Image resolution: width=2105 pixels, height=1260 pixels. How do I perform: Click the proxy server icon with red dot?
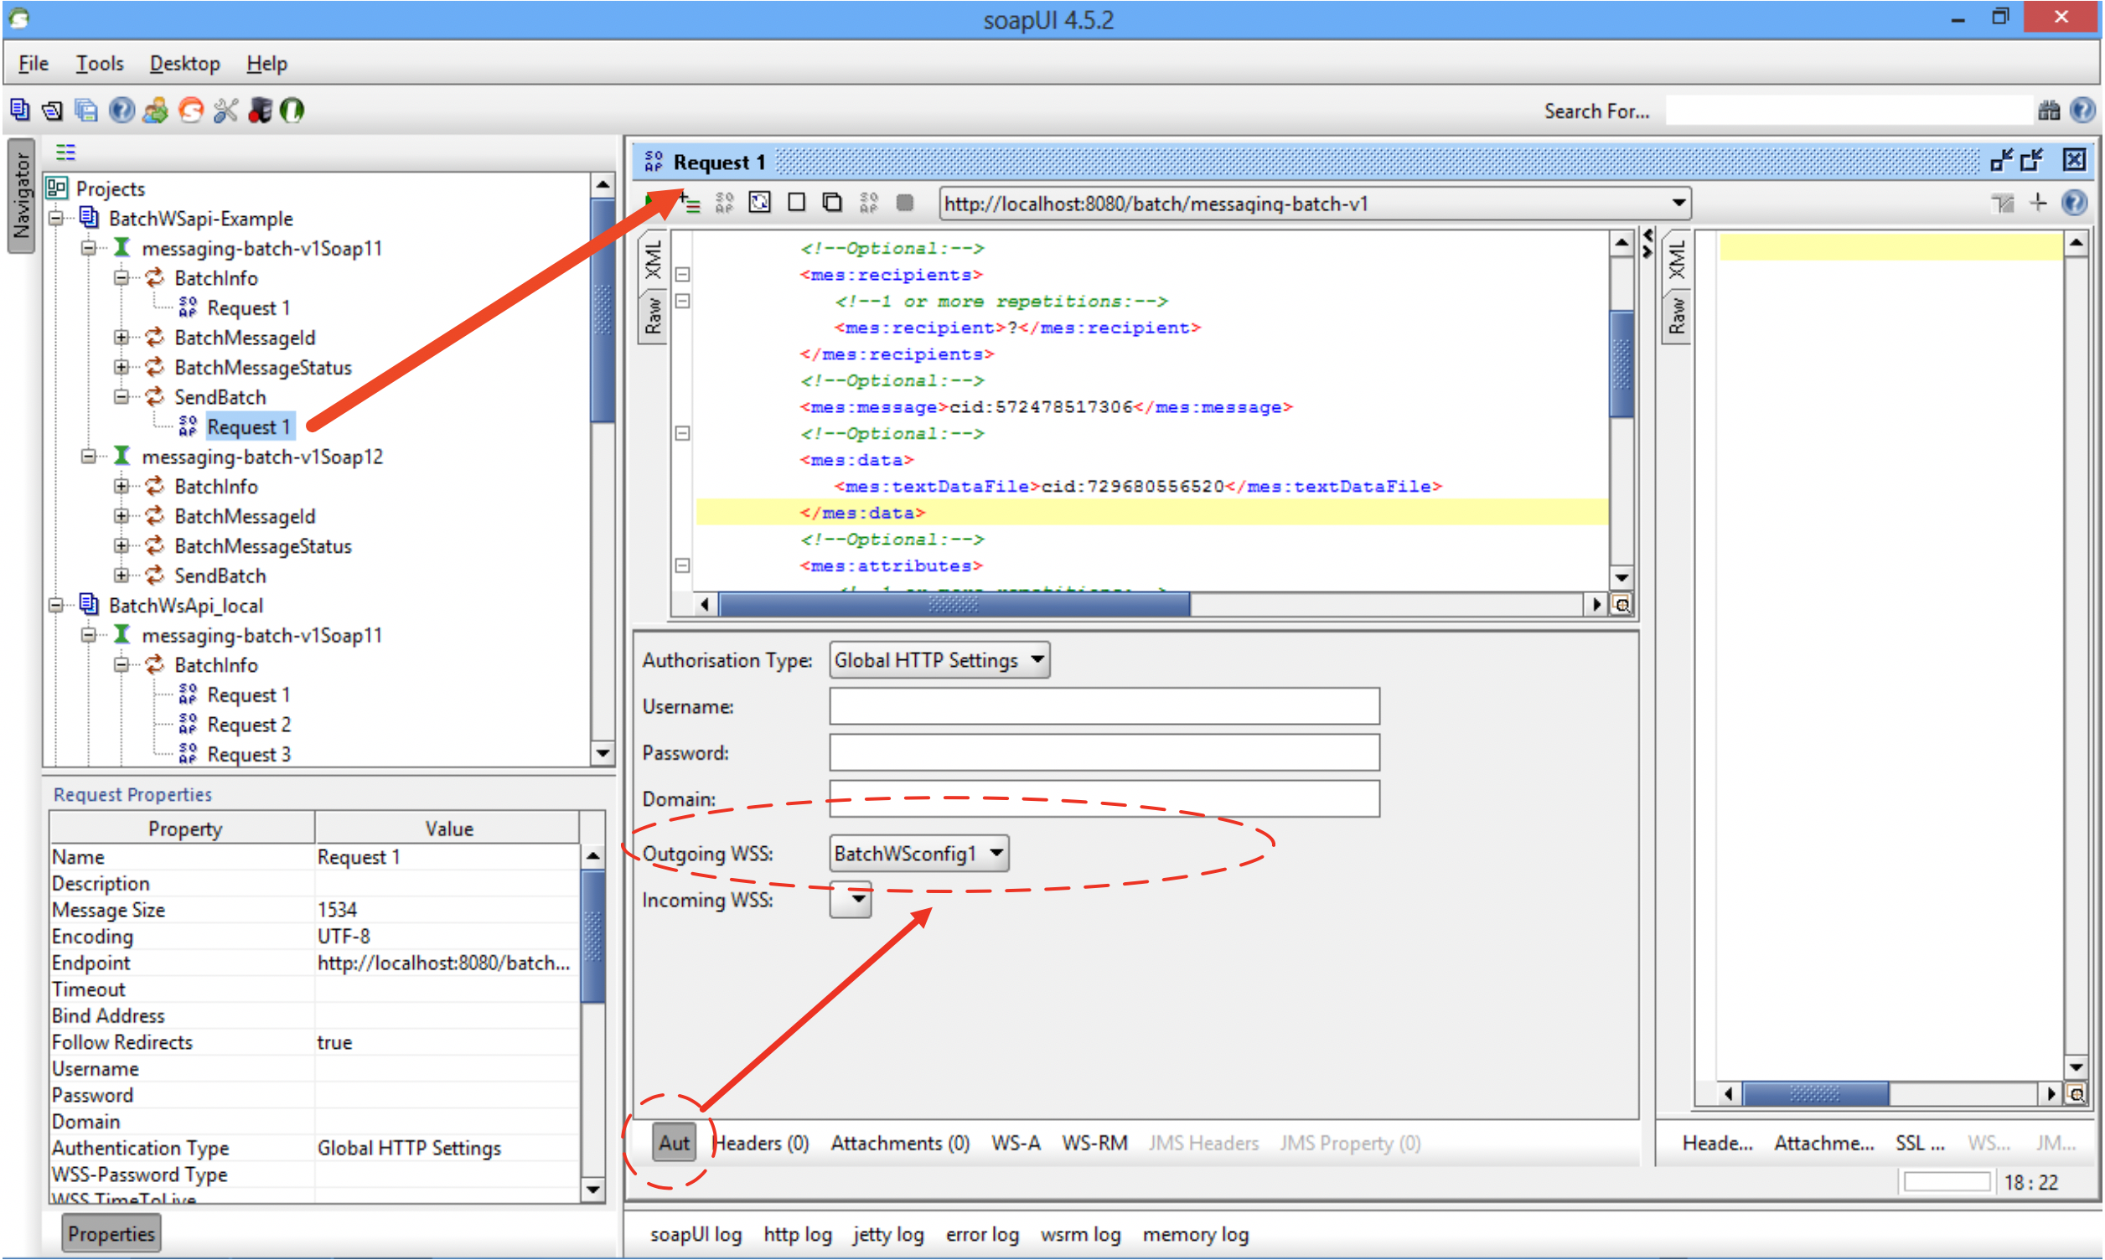point(260,111)
